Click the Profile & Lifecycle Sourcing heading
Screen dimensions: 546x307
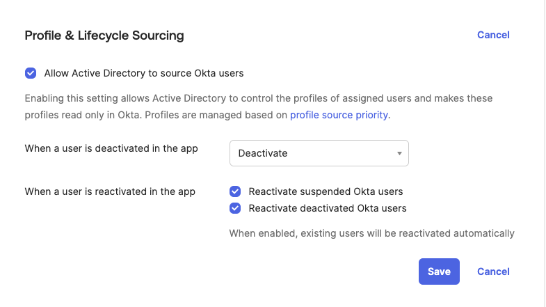pos(104,36)
